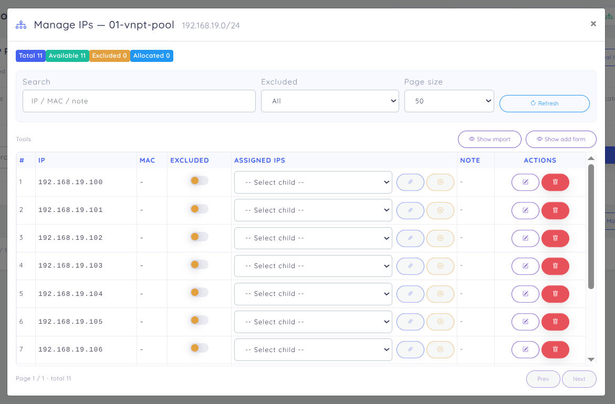The height and width of the screenshot is (404, 615).
Task: Delete the 192.168.19.102 row
Action: click(x=555, y=238)
